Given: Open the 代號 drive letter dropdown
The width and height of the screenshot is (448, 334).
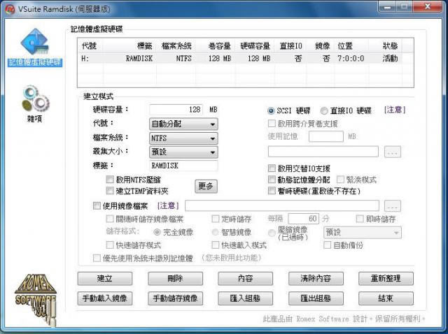Looking at the screenshot, I should tap(183, 124).
